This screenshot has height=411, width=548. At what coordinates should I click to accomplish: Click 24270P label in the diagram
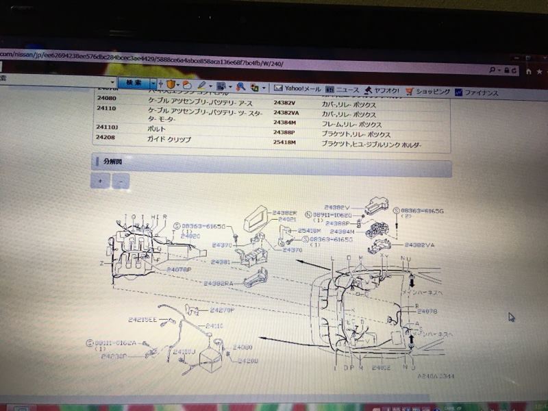click(x=222, y=310)
